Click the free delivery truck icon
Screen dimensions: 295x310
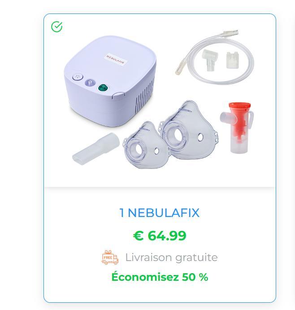110,257
